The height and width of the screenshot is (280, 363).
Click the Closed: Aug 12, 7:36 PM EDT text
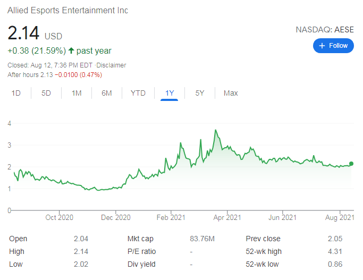tap(50, 65)
